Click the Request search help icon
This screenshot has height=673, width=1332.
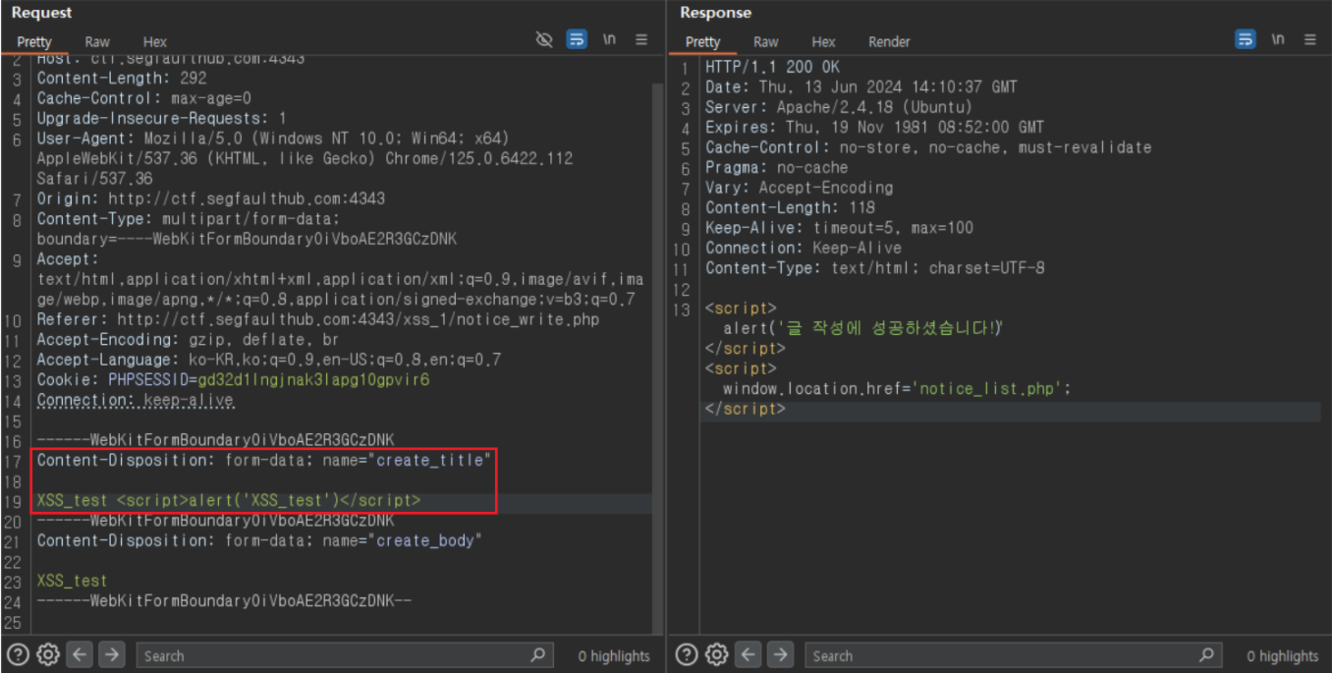click(18, 654)
